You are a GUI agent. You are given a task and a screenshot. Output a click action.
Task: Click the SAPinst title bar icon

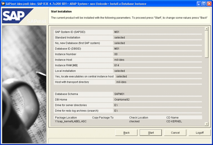(x=3, y=4)
